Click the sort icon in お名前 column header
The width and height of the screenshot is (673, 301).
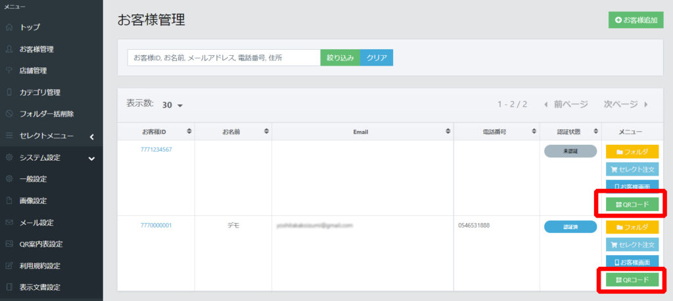(266, 132)
